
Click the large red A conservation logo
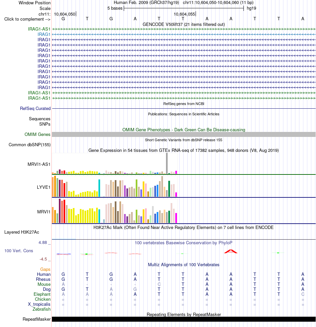(x=231, y=251)
